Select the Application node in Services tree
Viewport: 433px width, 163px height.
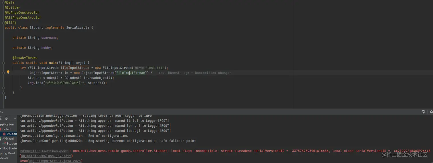(7, 124)
